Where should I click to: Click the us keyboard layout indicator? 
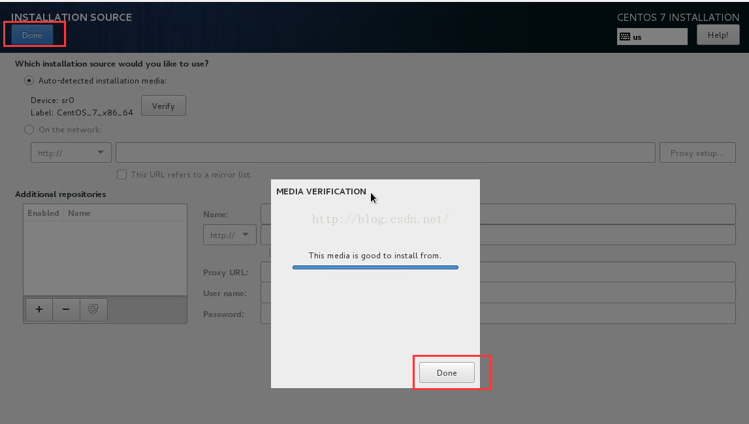pos(652,37)
